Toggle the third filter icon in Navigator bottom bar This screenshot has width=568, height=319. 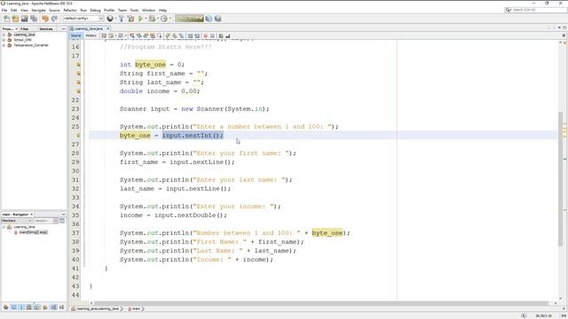(x=21, y=307)
